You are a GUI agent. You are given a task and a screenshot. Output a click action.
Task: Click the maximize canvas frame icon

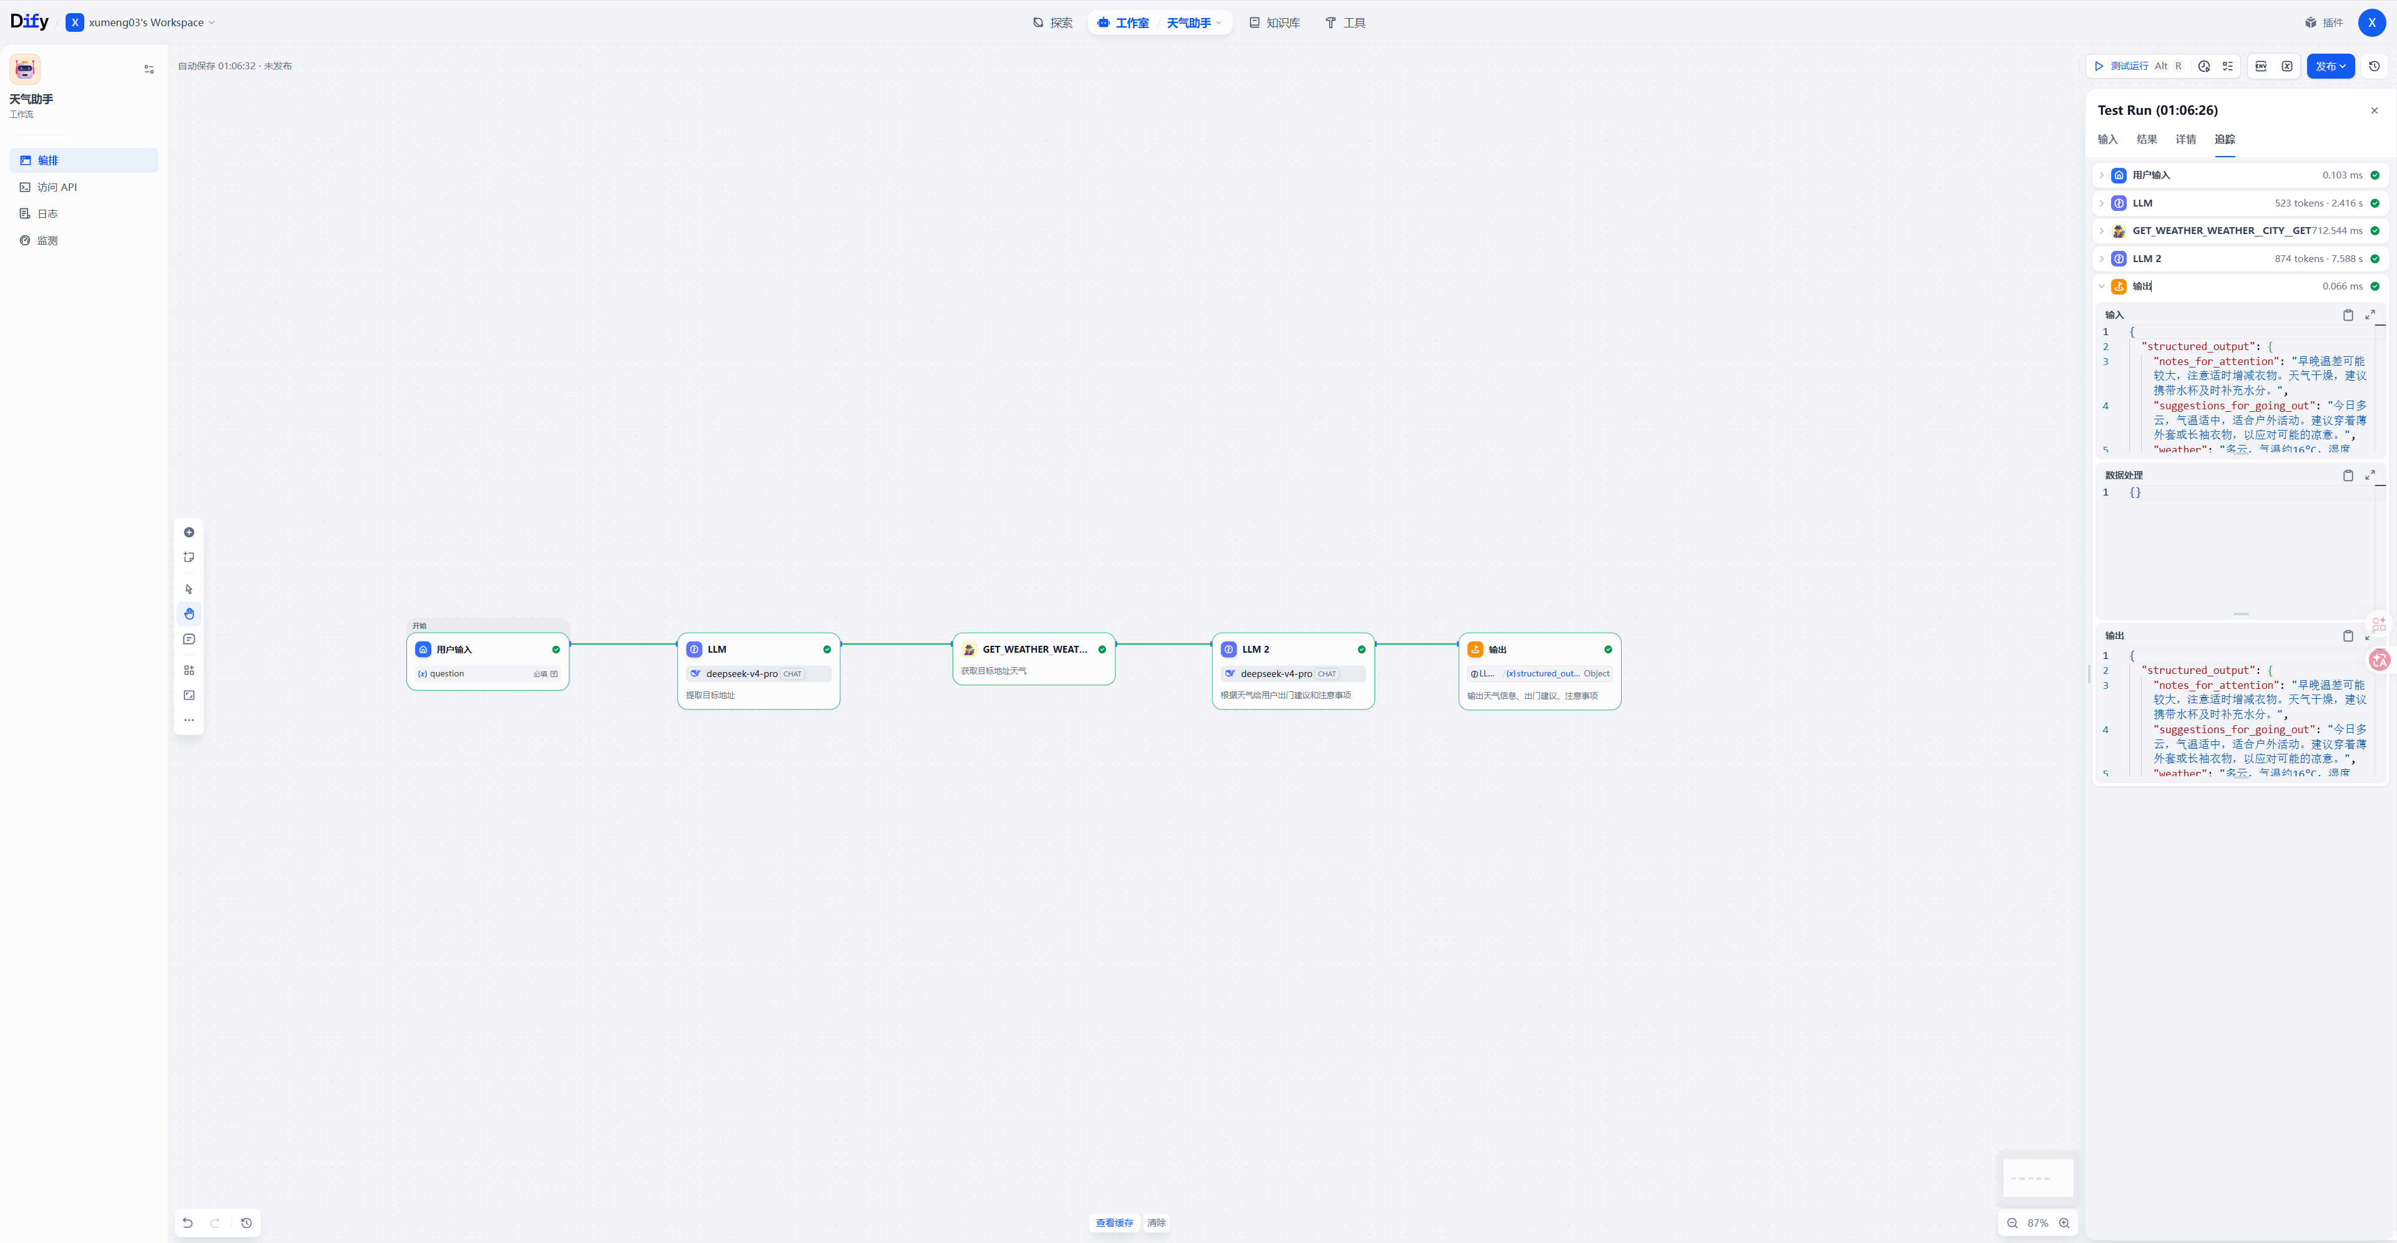(x=189, y=695)
